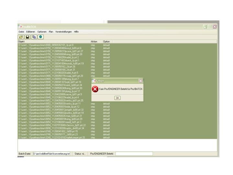Click the copy documents toolbar icon
233x175 pixels.
click(x=34, y=37)
